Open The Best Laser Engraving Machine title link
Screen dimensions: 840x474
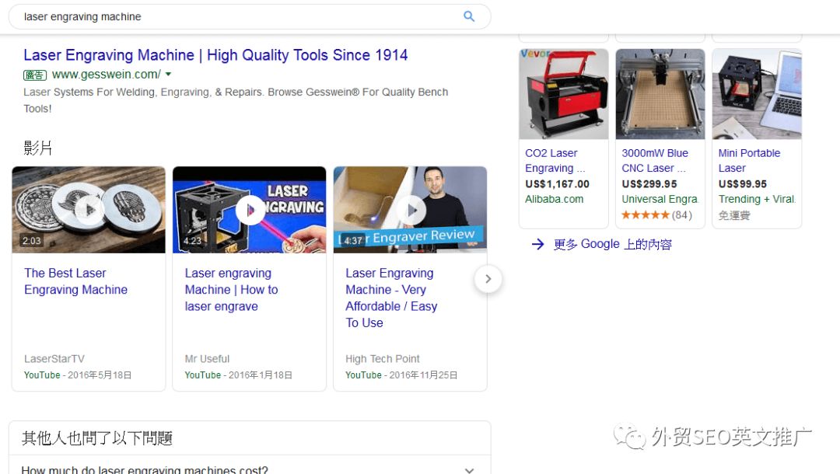[75, 281]
